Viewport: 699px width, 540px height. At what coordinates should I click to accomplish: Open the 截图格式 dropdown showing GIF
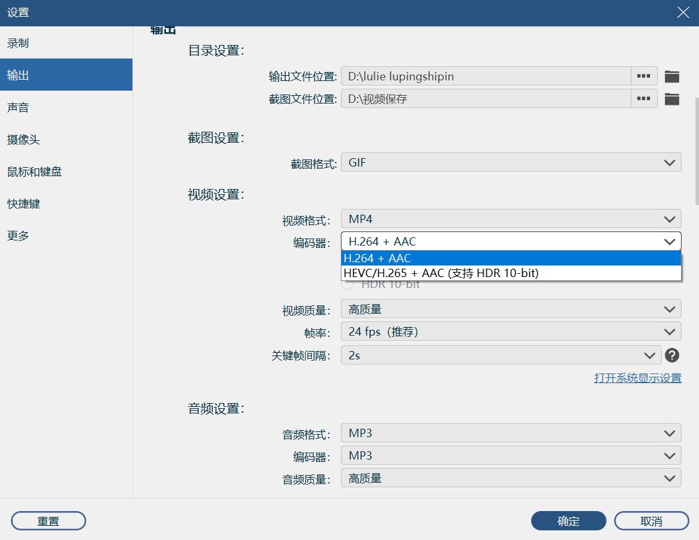click(510, 162)
